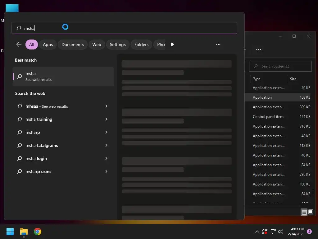
Task: Select the desktop icon in top-left
Action: pos(12,8)
